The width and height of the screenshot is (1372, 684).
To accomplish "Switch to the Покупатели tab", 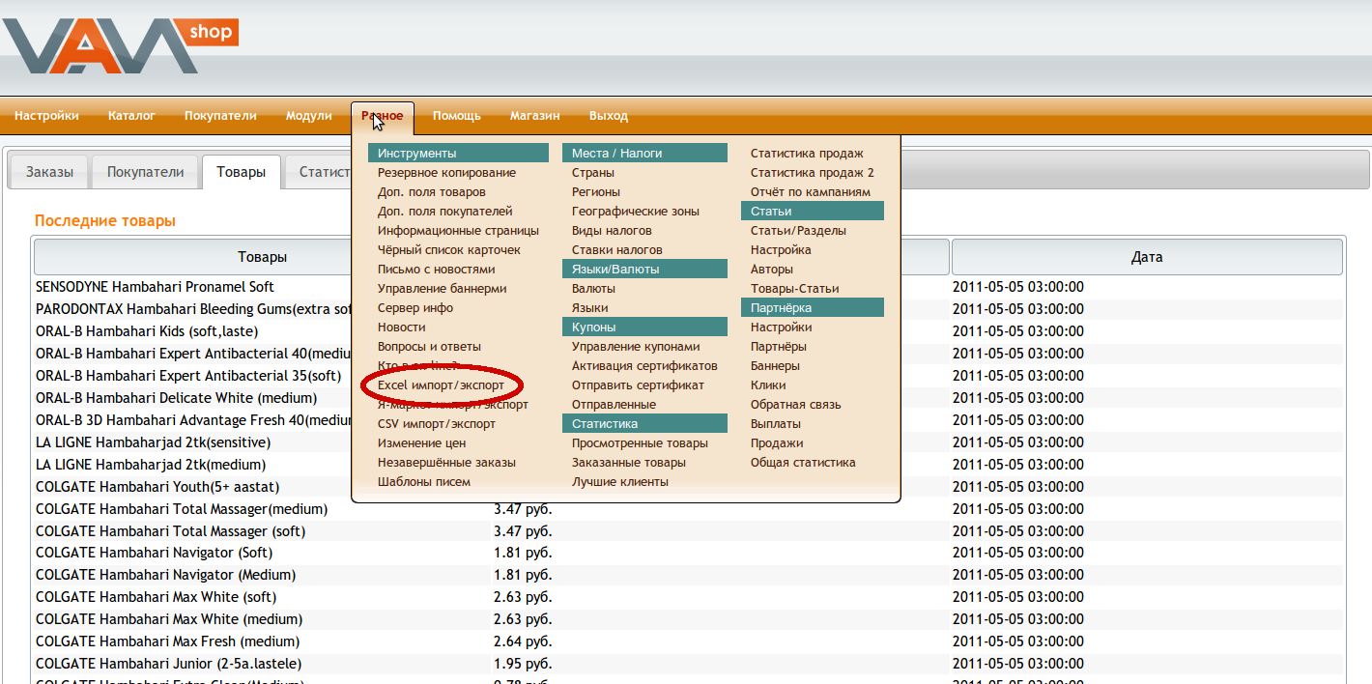I will point(145,172).
